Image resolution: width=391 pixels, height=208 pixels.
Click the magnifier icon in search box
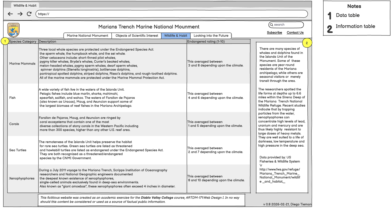tap(271, 25)
